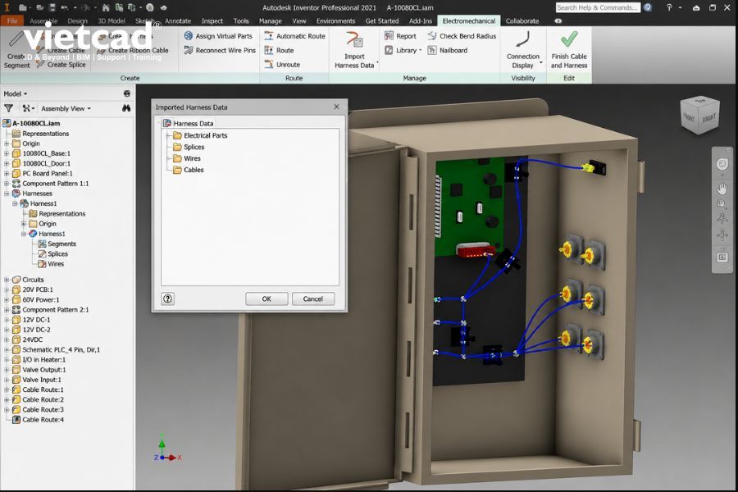Run Check Bend Radius
This screenshot has width=738, height=492.
point(462,36)
